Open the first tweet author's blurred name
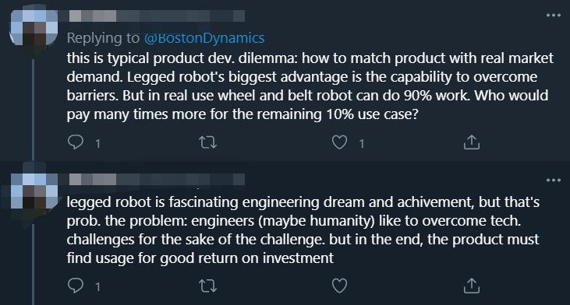 (x=157, y=16)
